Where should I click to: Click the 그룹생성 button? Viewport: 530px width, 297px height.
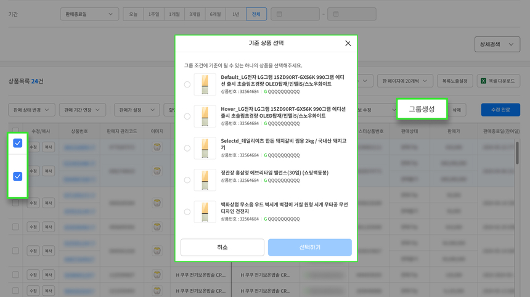[x=422, y=109]
